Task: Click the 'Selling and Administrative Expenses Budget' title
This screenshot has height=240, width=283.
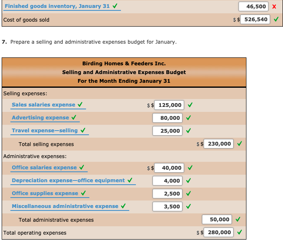Action: 124,72
